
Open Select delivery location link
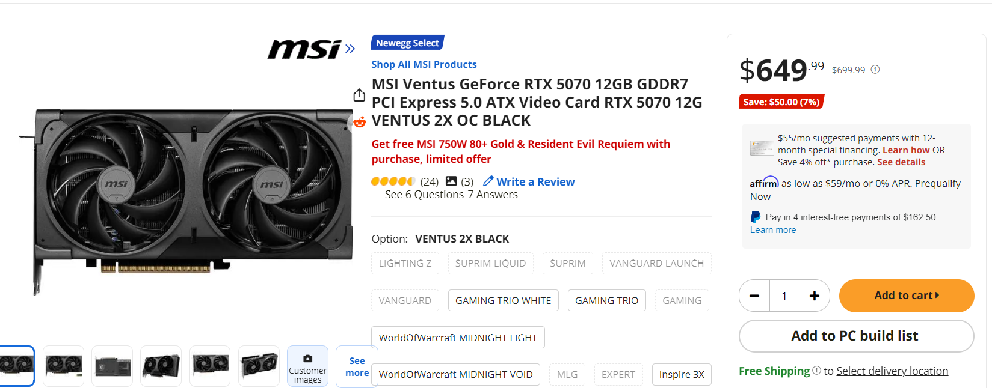892,371
